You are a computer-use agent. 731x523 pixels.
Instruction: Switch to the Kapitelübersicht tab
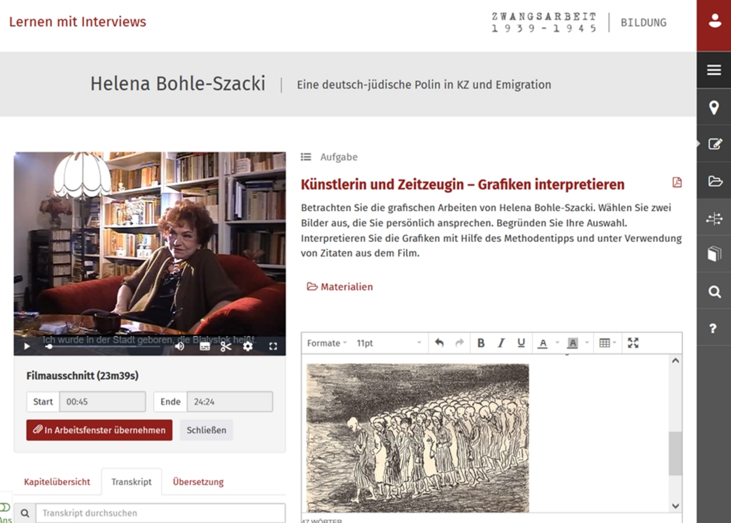[57, 482]
